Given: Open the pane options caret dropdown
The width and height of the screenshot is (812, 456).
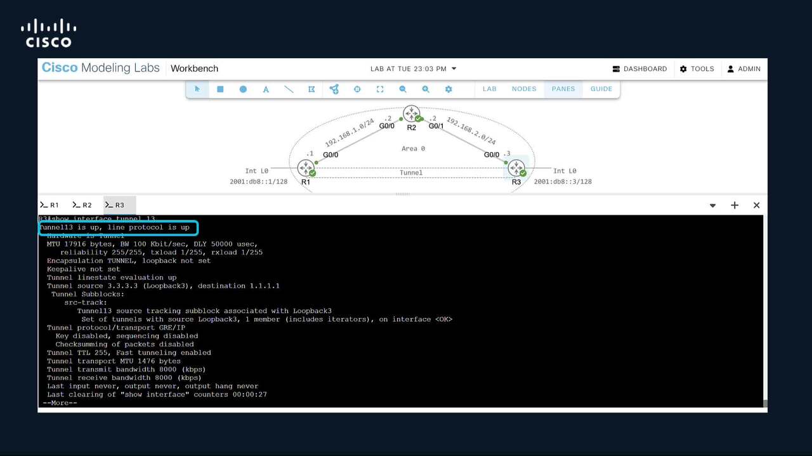Looking at the screenshot, I should (x=712, y=205).
